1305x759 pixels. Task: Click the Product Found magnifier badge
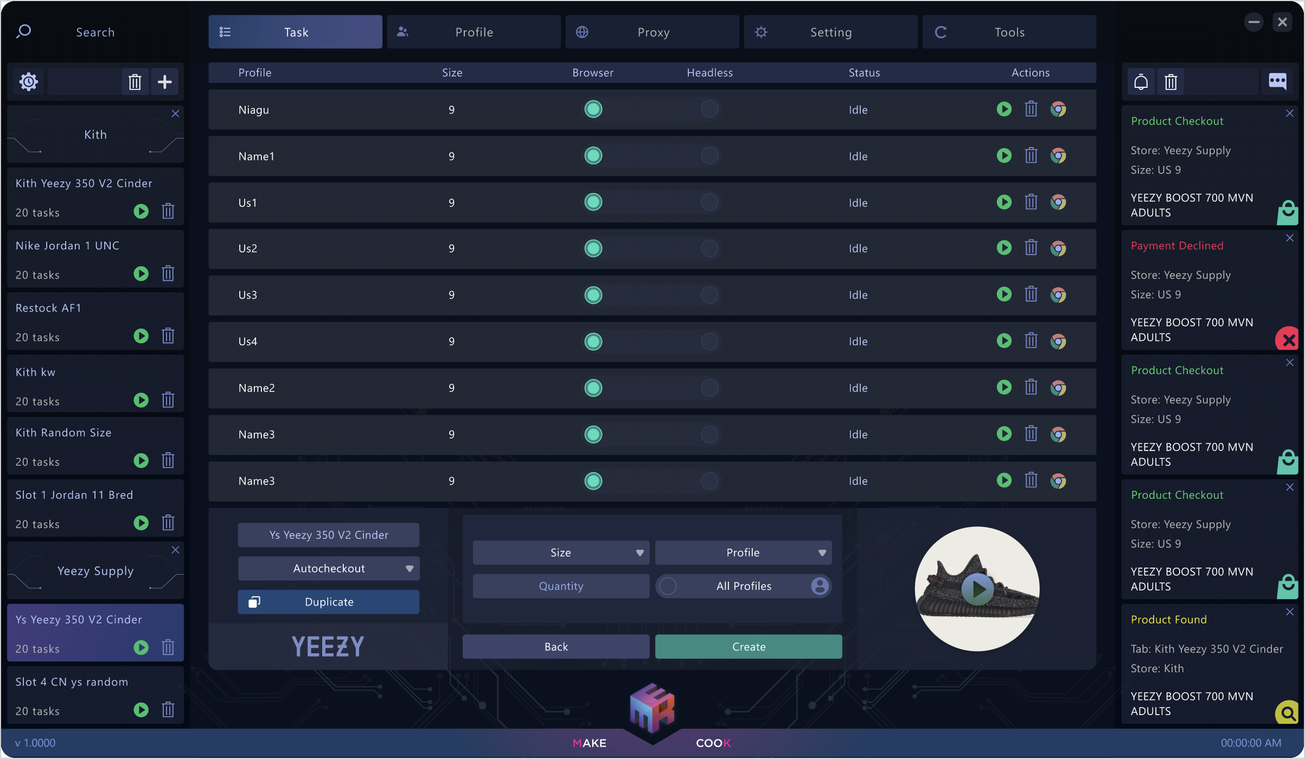tap(1288, 713)
